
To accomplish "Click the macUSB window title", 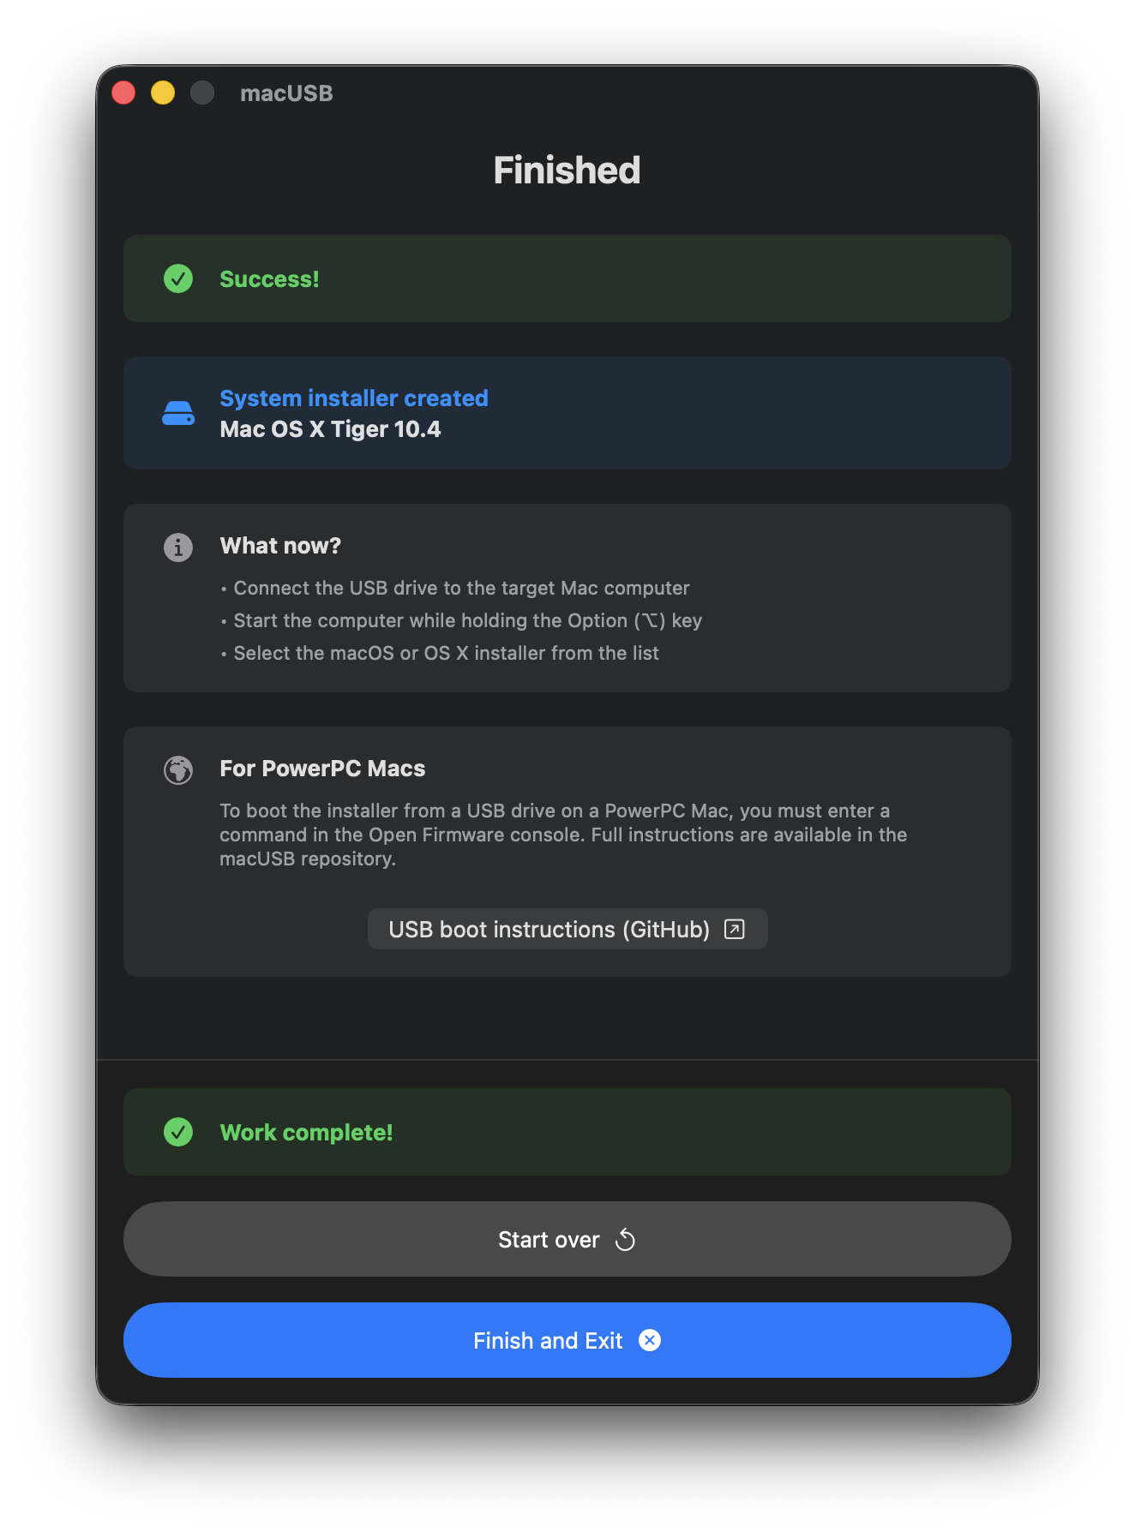I will pos(286,93).
